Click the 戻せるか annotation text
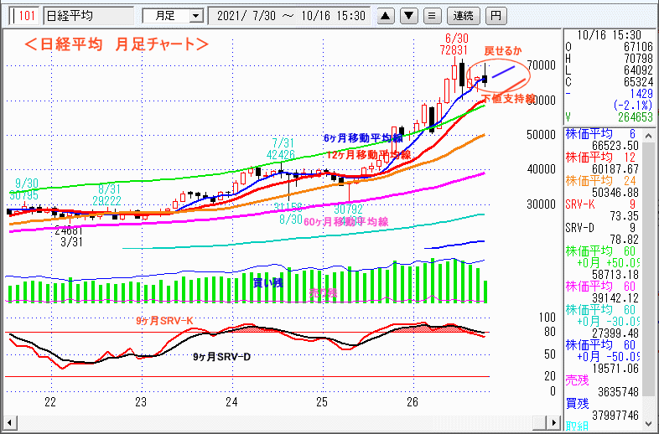 (x=503, y=51)
